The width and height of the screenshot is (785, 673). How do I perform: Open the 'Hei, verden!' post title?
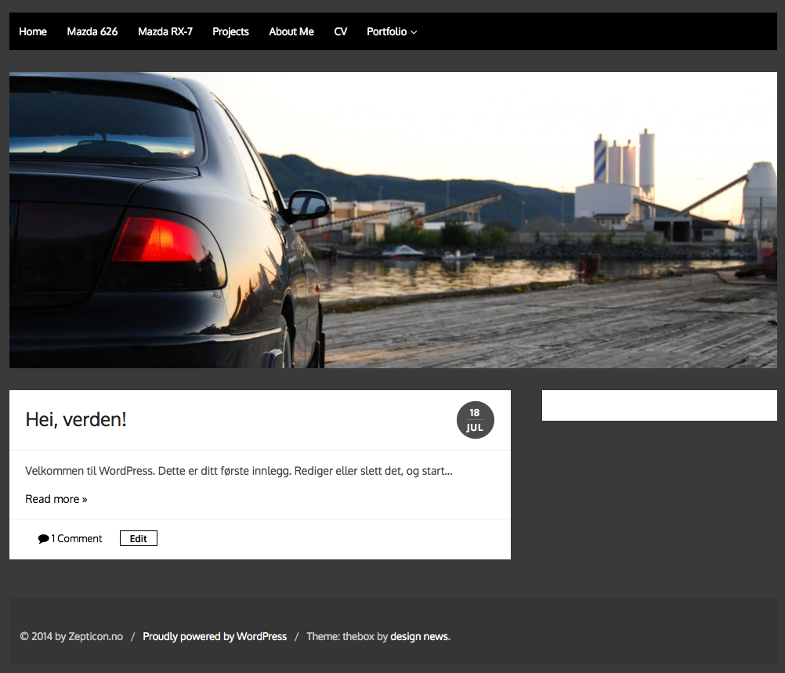75,420
